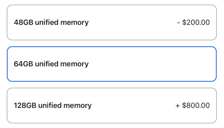Click the "64GB unified memory" label text
This screenshot has height=128, width=224.
tap(51, 64)
